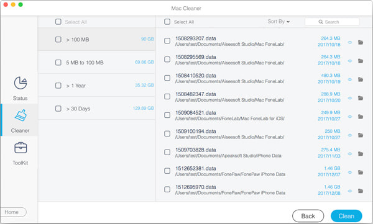
Task: Reveal 1508410520.data using its folder icon
Action: coord(361,79)
